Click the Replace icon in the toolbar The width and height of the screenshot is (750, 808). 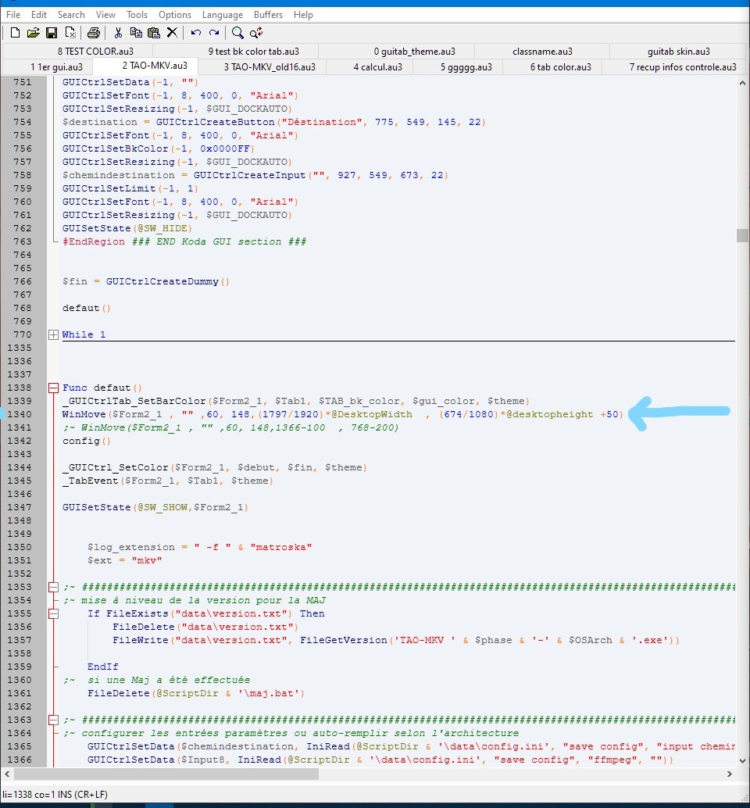click(256, 33)
